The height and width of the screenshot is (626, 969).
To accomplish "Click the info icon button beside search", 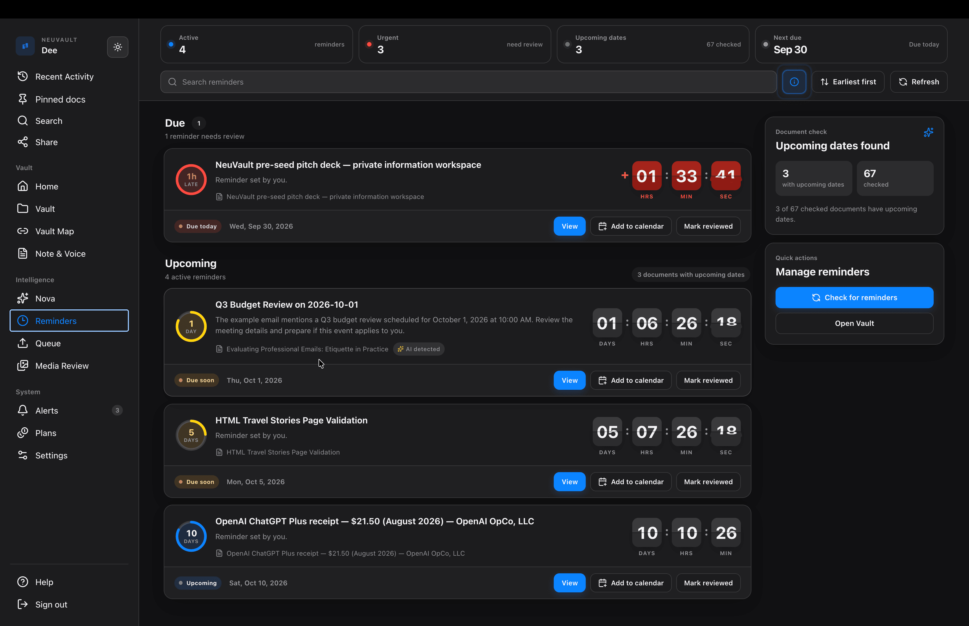I will 794,82.
